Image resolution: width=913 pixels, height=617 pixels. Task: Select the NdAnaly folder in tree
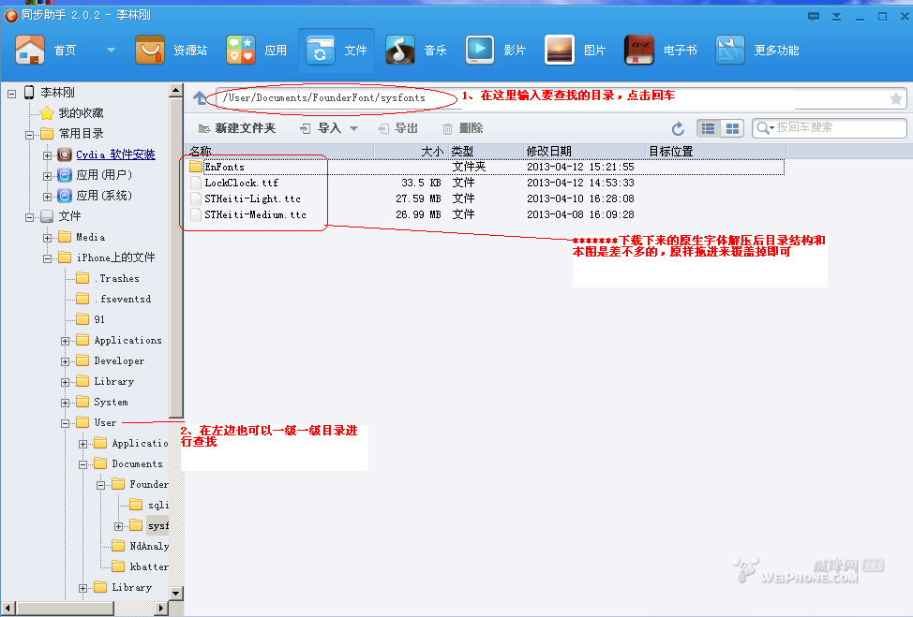click(x=141, y=546)
